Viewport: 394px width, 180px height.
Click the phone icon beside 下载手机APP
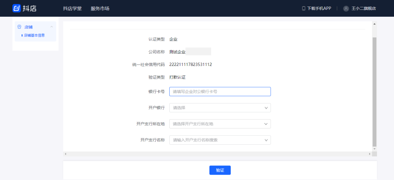coord(304,8)
